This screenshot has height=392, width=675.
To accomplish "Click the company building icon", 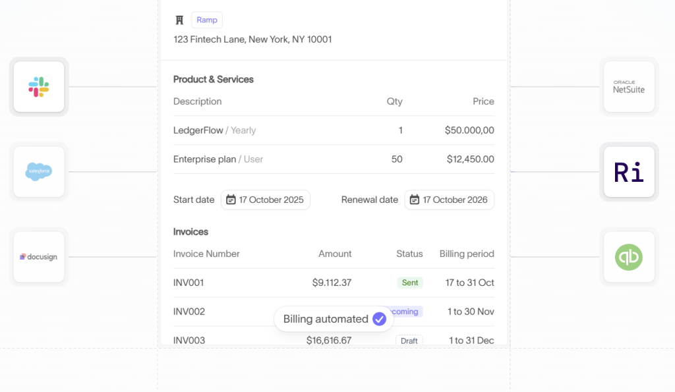I will click(179, 20).
